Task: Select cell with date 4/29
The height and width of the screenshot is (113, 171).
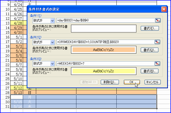Action: point(17,28)
